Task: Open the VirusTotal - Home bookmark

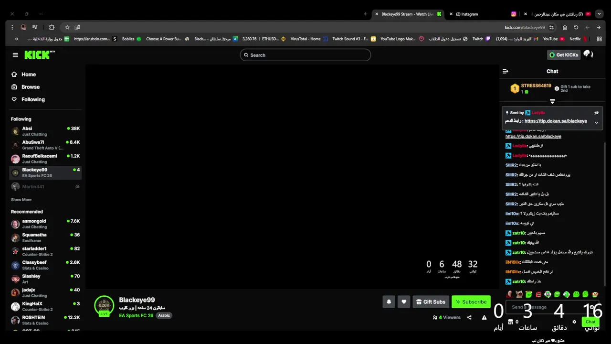Action: pyautogui.click(x=309, y=39)
